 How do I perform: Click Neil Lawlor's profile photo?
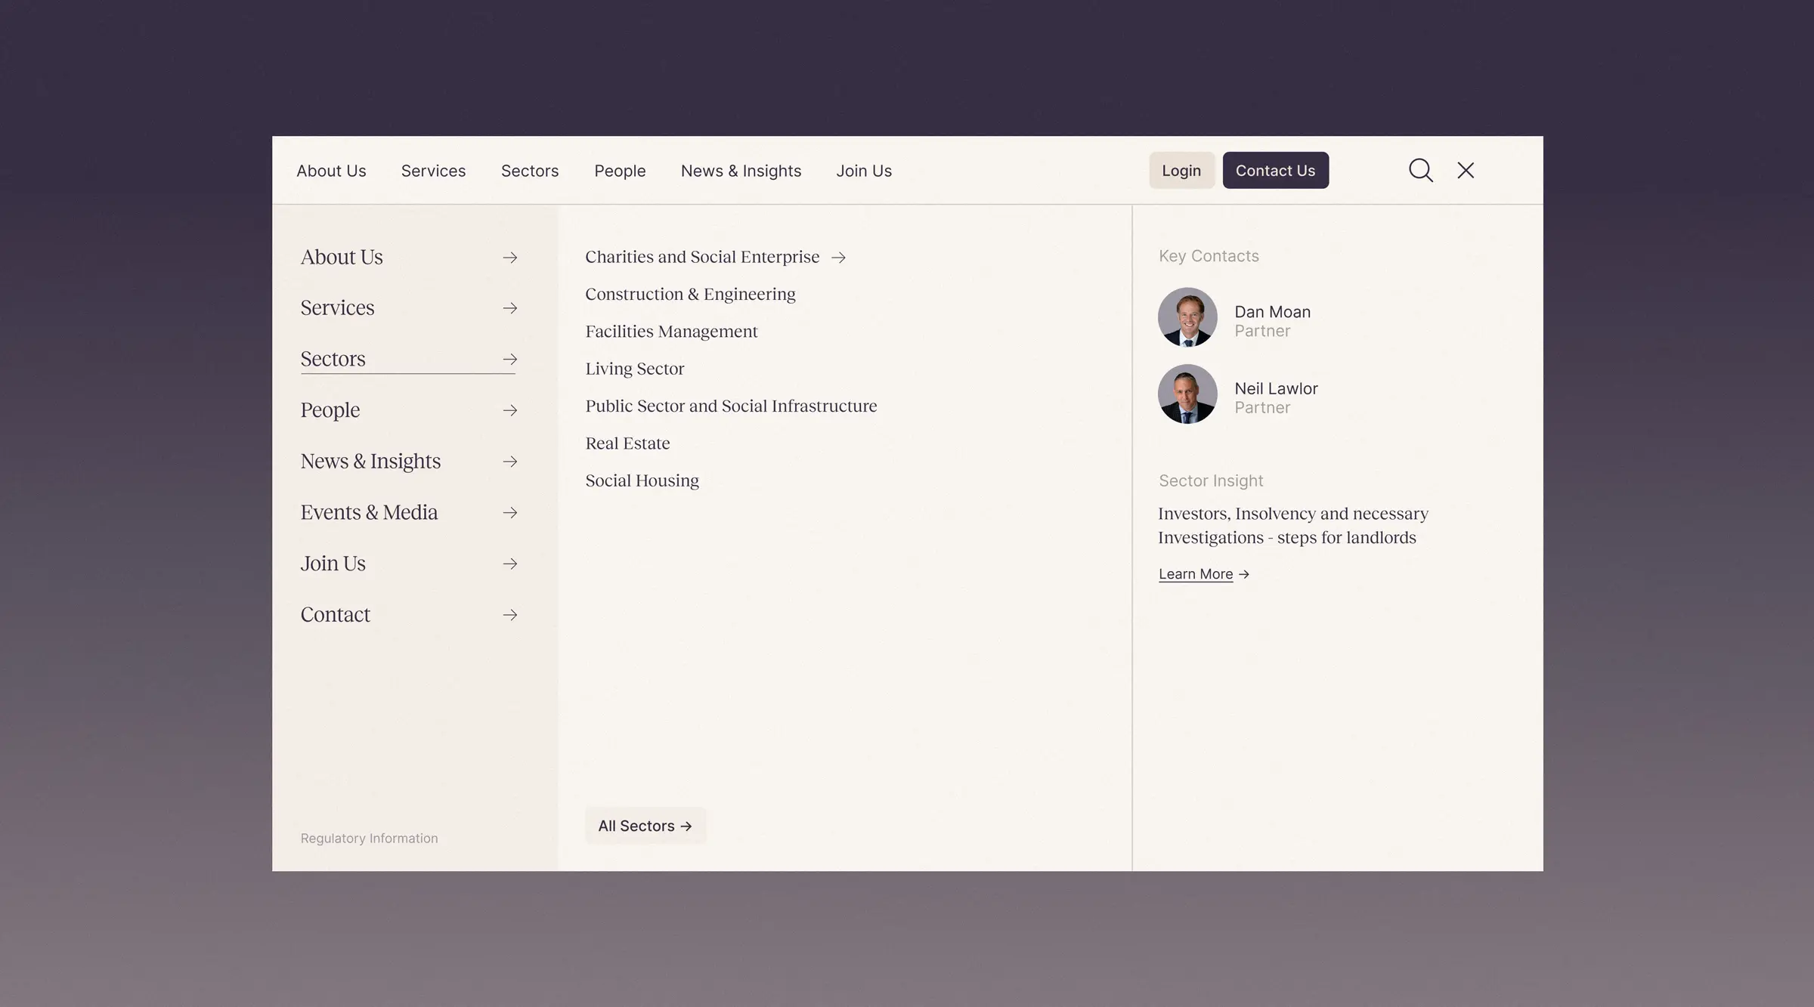click(1187, 394)
